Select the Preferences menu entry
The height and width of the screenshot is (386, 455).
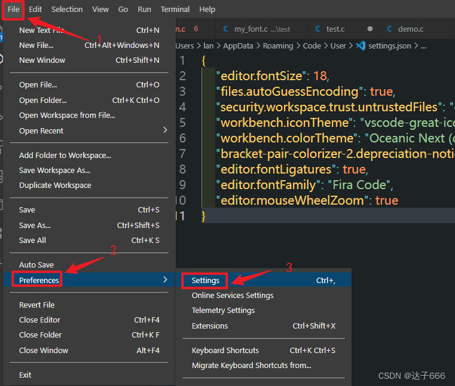pos(89,280)
